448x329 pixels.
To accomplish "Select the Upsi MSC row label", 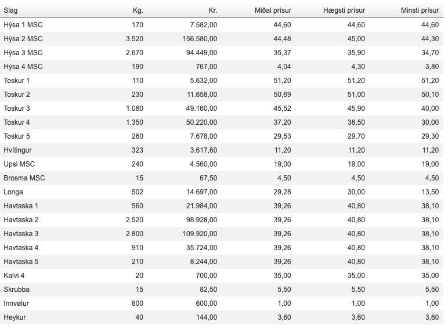I will [19, 164].
